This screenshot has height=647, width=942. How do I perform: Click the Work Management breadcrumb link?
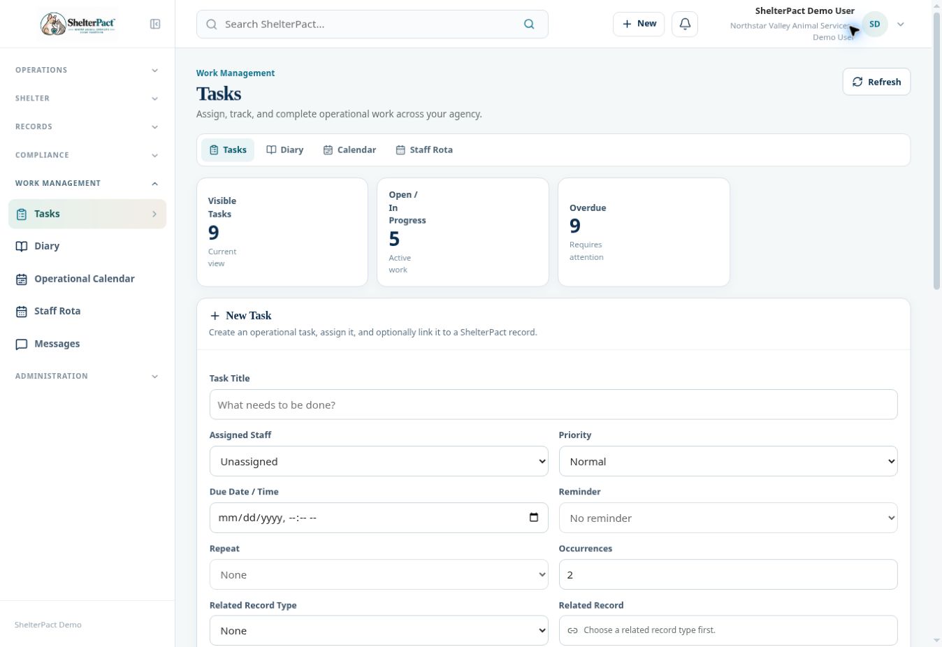tap(235, 73)
